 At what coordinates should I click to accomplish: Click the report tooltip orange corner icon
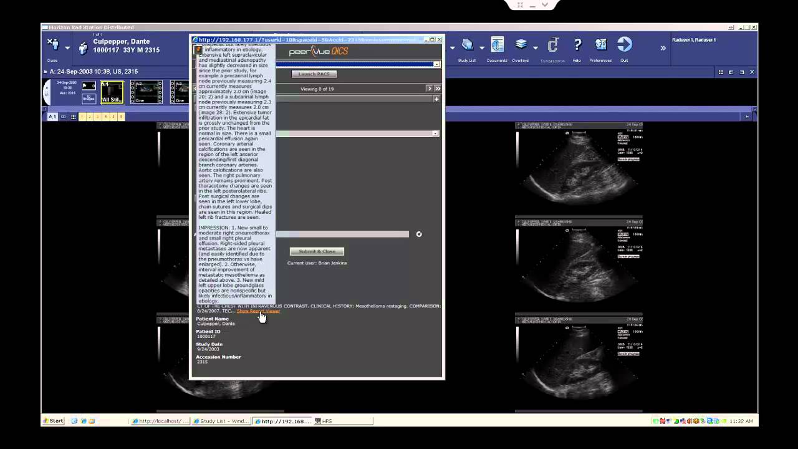point(198,49)
